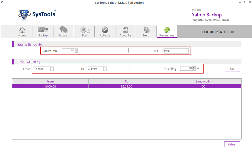
Task: Select the Preferences gear tab
Action: point(167,32)
